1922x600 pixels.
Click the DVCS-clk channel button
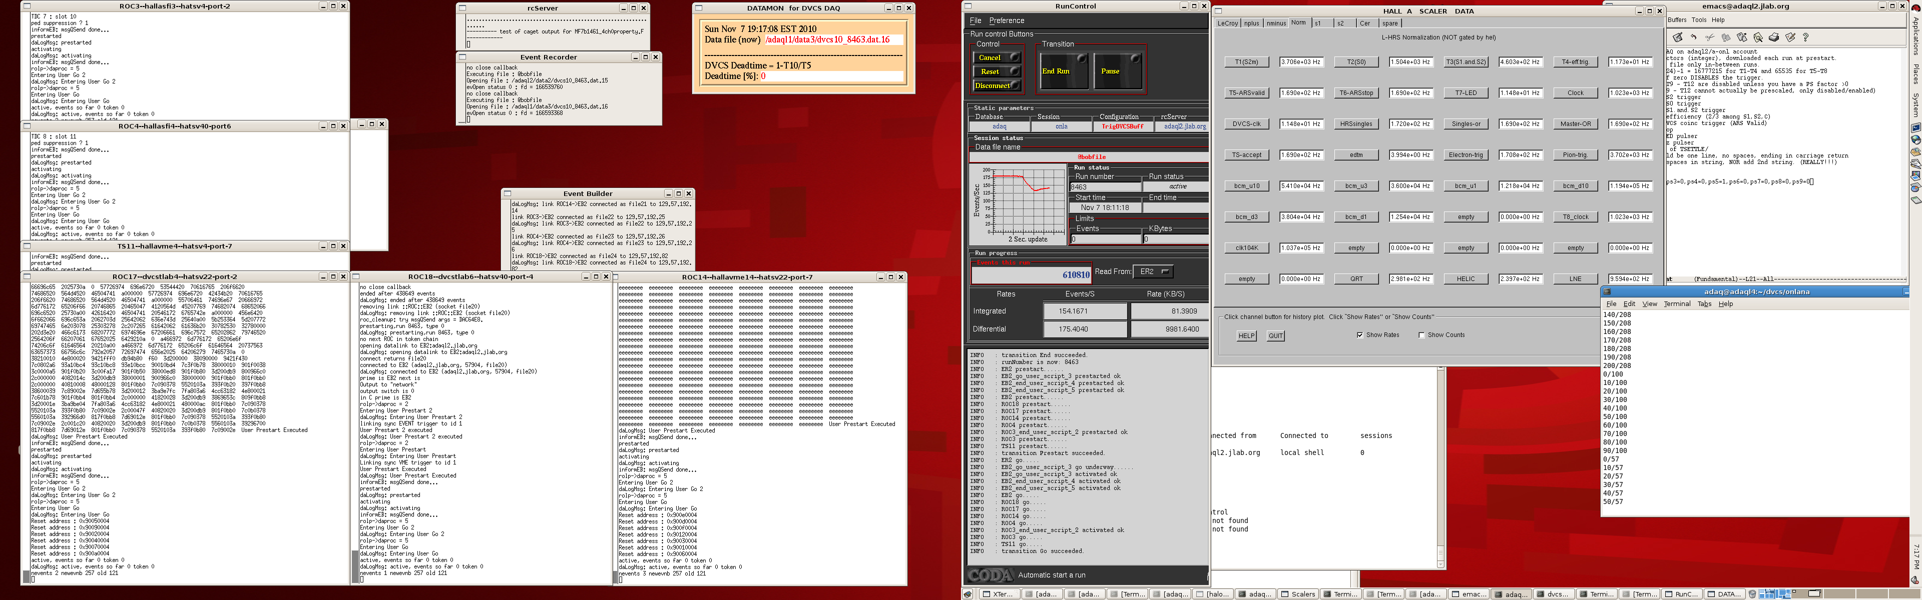pos(1247,123)
